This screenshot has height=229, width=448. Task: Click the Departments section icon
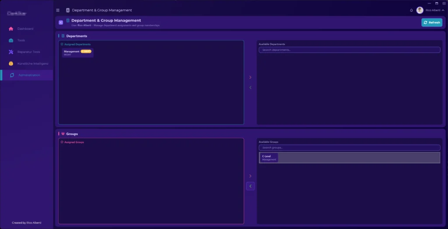[x=63, y=36]
